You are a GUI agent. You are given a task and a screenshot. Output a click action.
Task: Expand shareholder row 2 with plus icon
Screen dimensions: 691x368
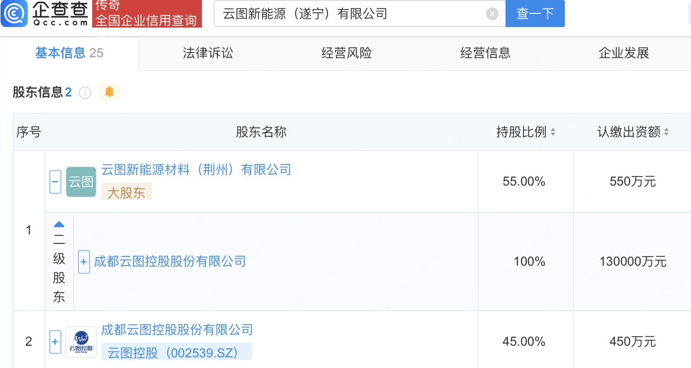point(56,342)
